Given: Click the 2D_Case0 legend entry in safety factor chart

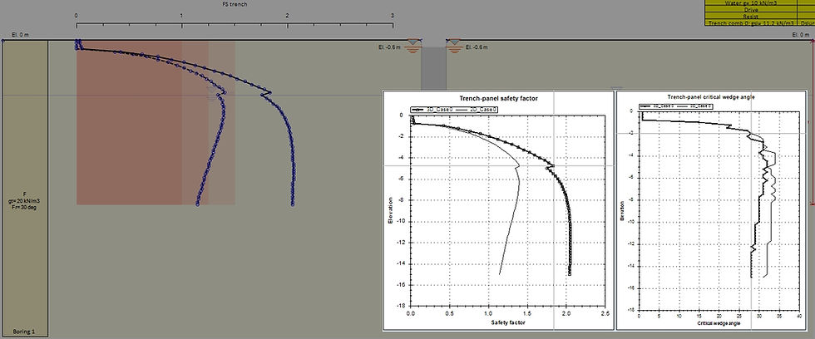Looking at the screenshot, I should [x=476, y=110].
